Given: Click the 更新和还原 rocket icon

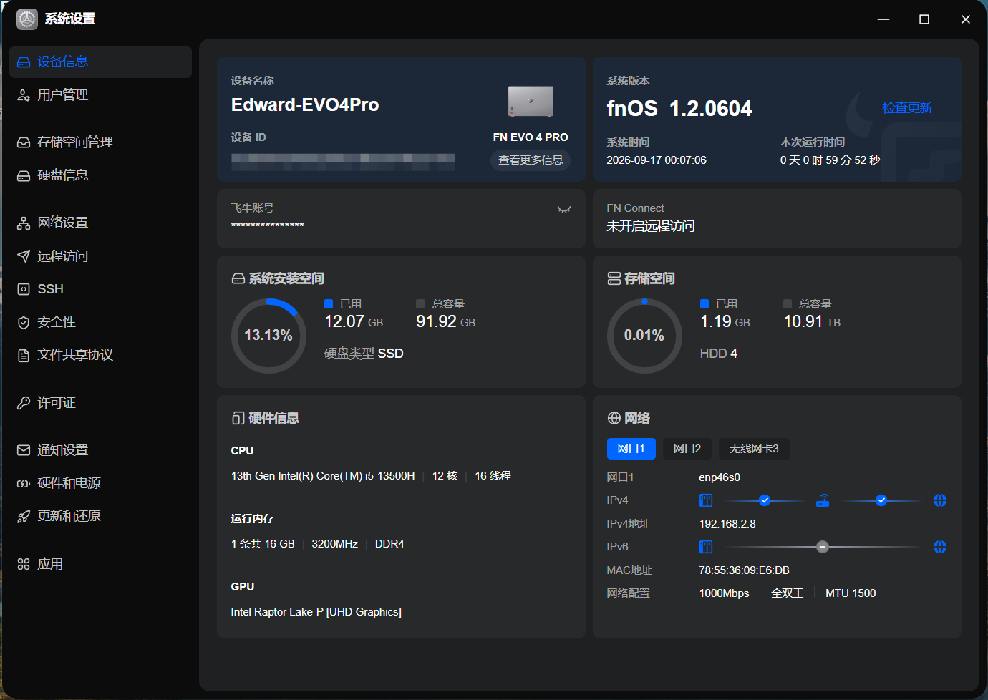Looking at the screenshot, I should (24, 517).
